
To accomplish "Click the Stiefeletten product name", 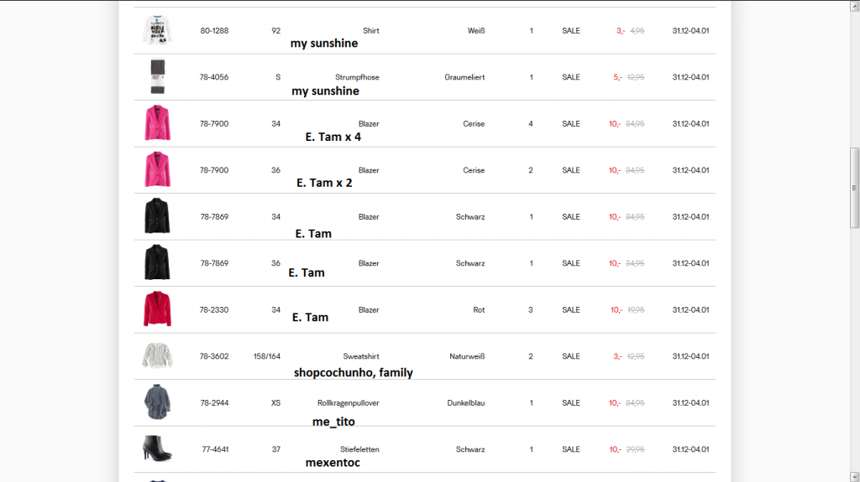I will point(361,449).
